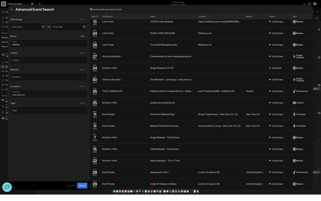Click the Name field containing 'release'

(49, 43)
